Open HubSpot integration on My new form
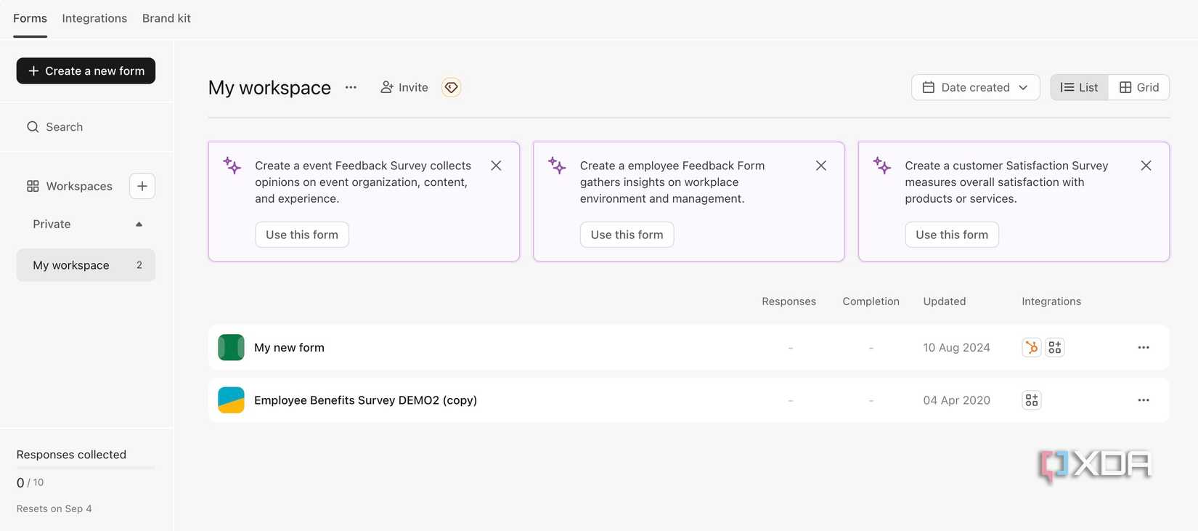 (1032, 347)
